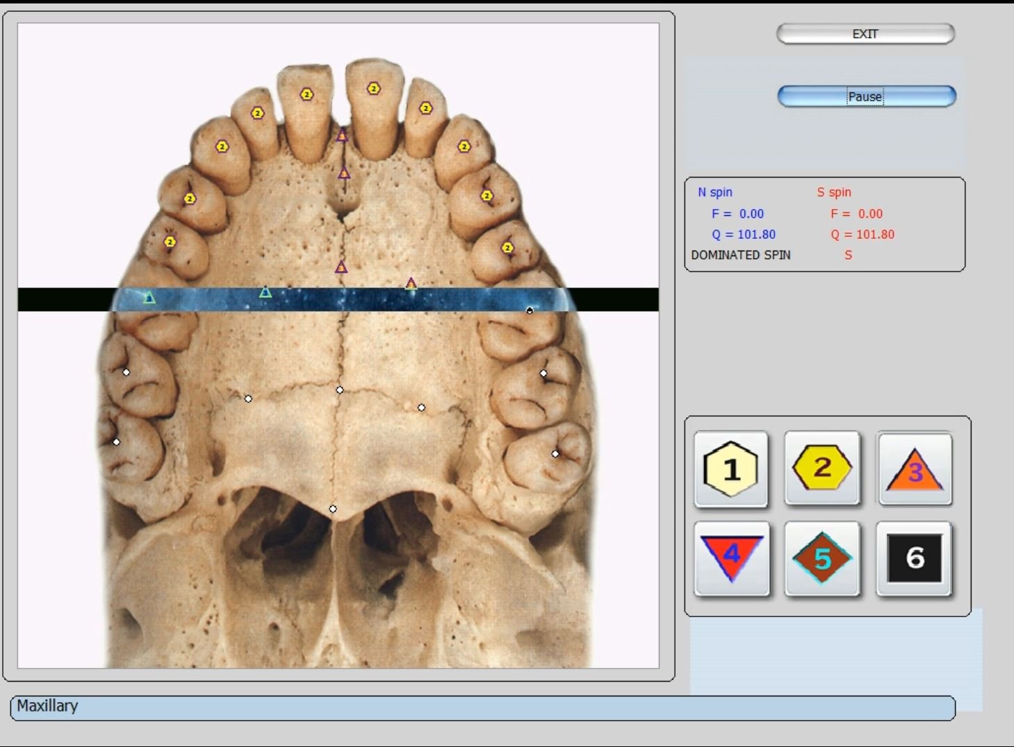Click the DOMINATED SPIN label
The width and height of the screenshot is (1014, 747).
[x=741, y=255]
